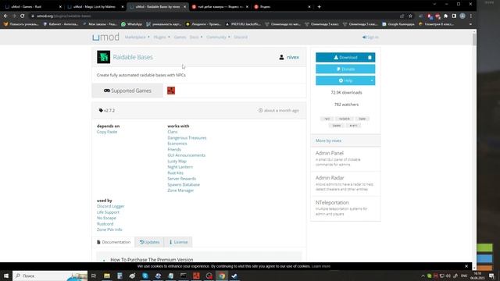Open the Google Calendar bookmark
Viewport: 500px width, 281px height.
pos(398,24)
